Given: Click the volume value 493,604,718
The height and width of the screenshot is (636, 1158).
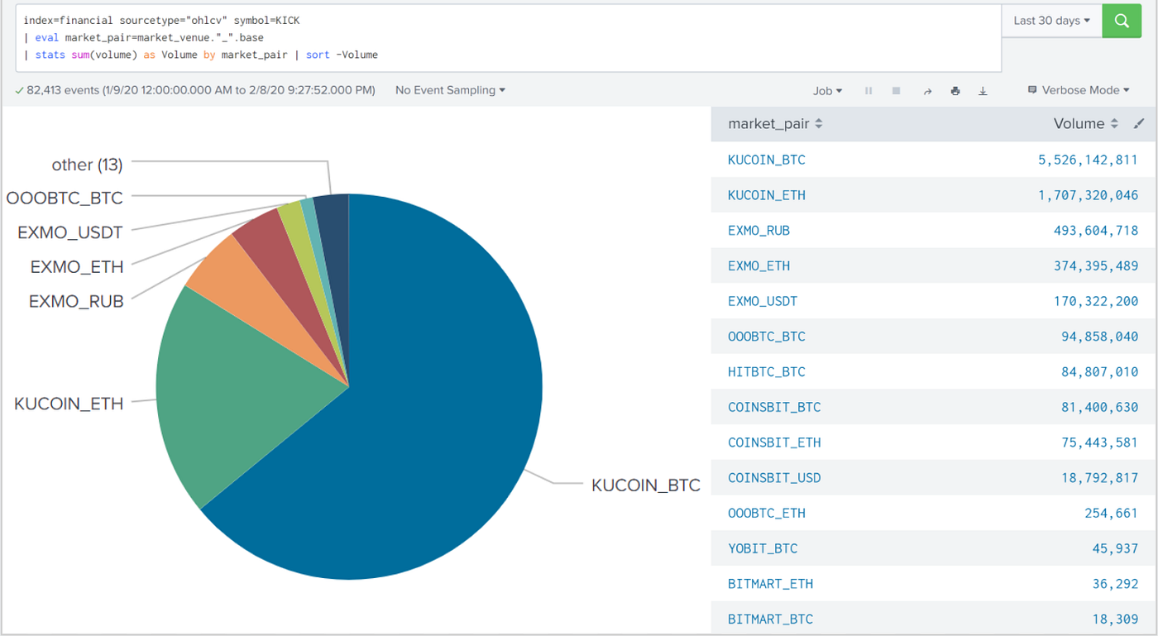Looking at the screenshot, I should tap(1096, 231).
